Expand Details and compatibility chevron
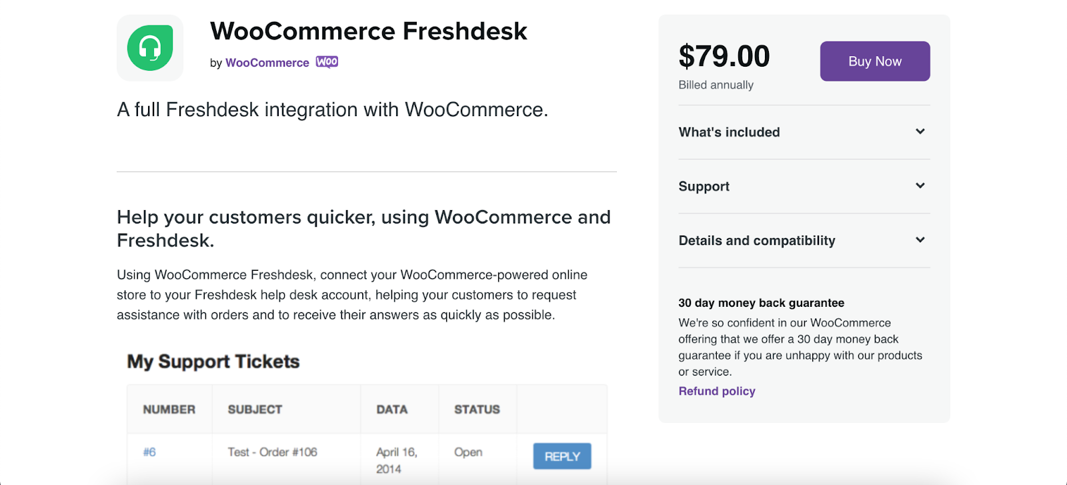The width and height of the screenshot is (1067, 485). (x=920, y=239)
